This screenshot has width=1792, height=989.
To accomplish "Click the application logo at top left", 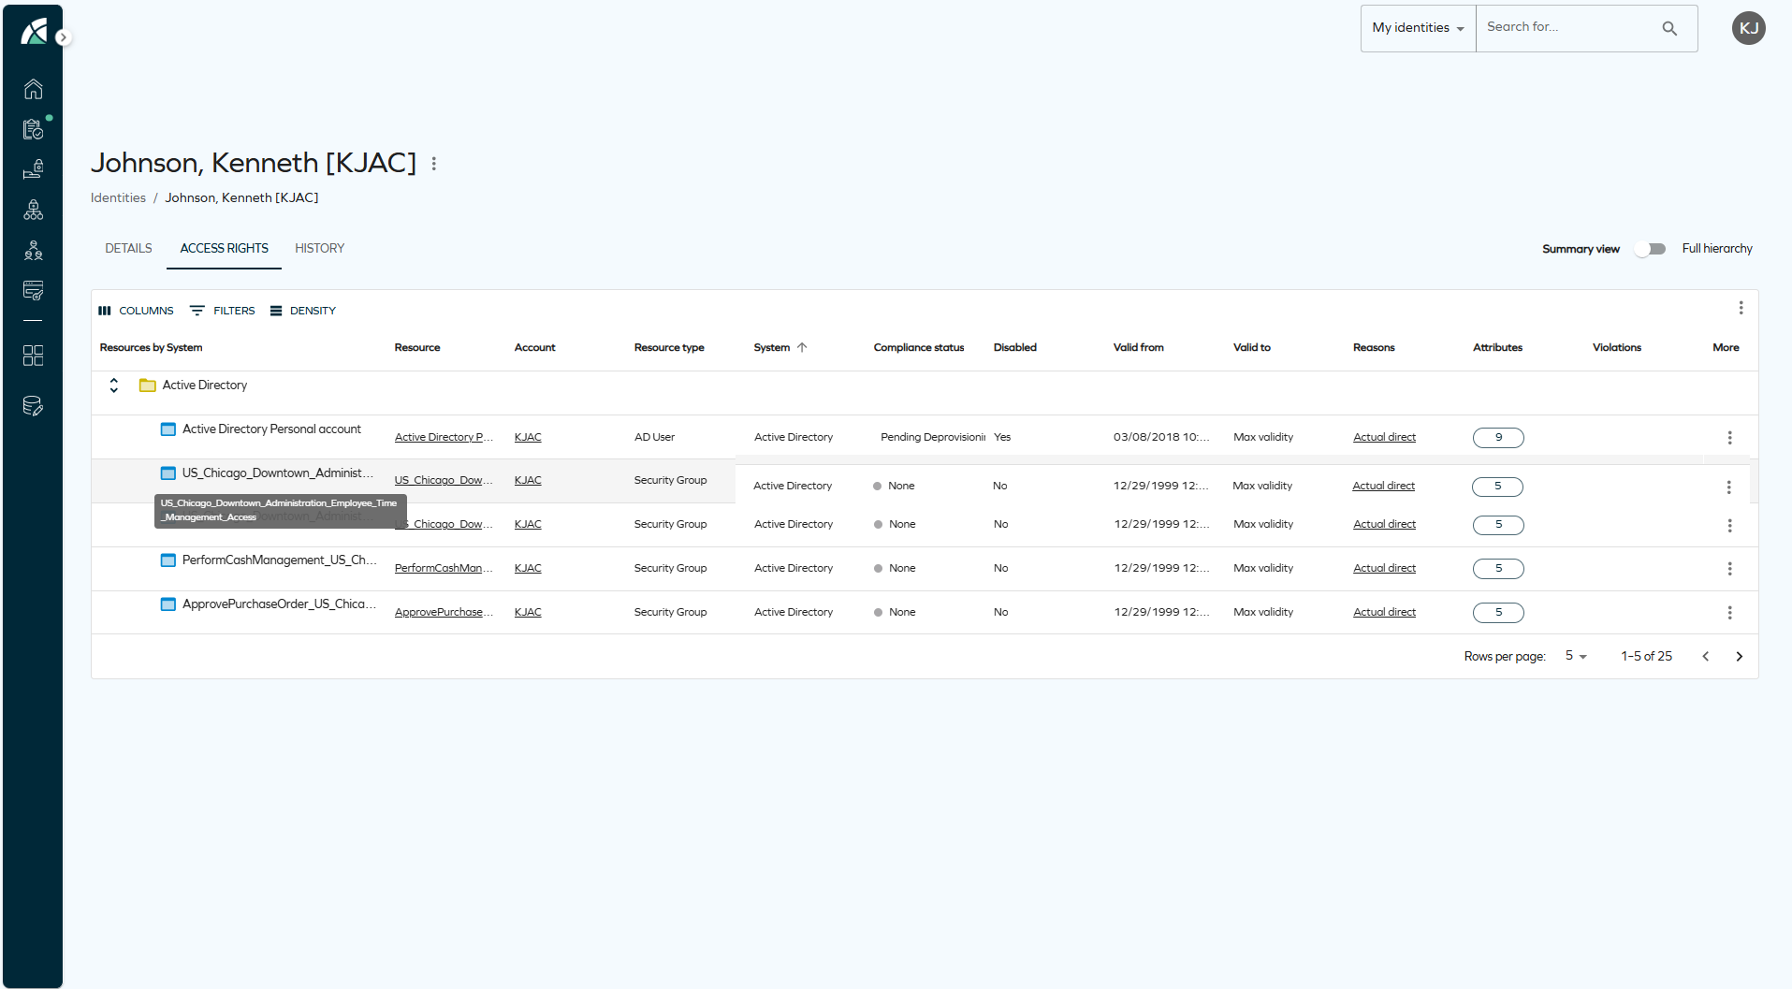I will (34, 32).
